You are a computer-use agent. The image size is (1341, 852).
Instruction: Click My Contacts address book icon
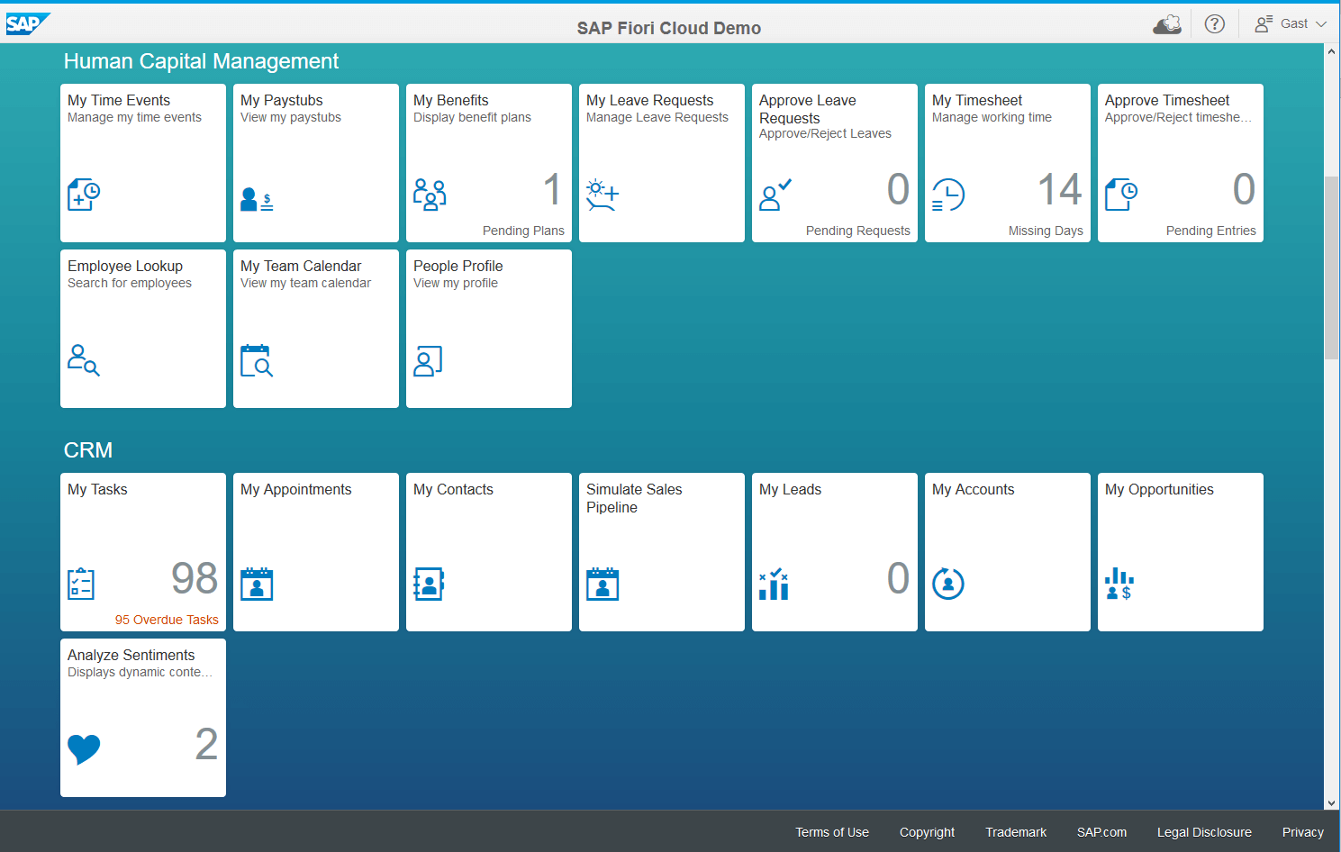[429, 584]
